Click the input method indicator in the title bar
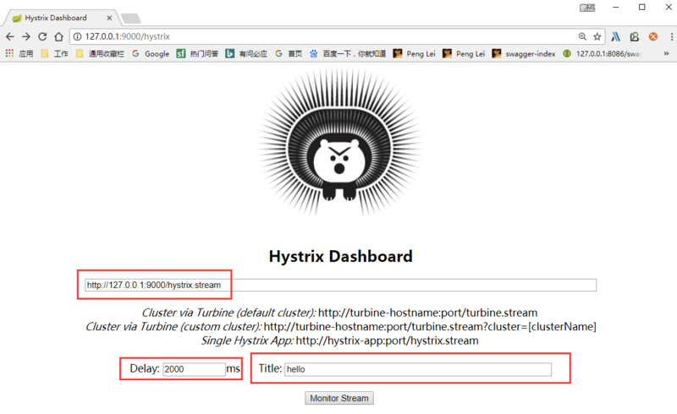 (587, 8)
